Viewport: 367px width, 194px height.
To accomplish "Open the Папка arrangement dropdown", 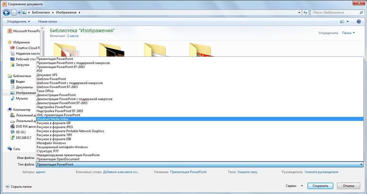I will [x=348, y=33].
